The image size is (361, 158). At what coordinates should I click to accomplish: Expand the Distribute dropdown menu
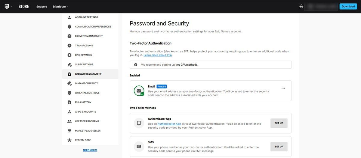point(60,7)
